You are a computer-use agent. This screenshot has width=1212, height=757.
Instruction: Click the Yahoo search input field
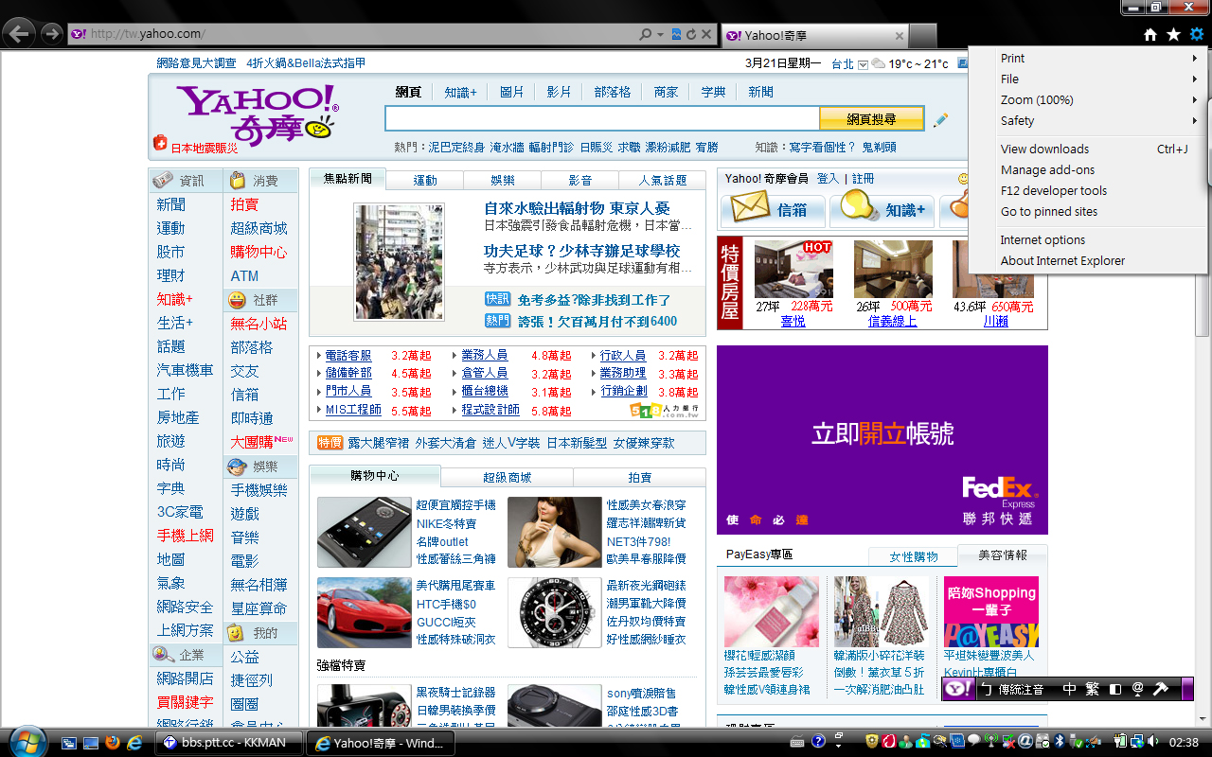(x=602, y=118)
